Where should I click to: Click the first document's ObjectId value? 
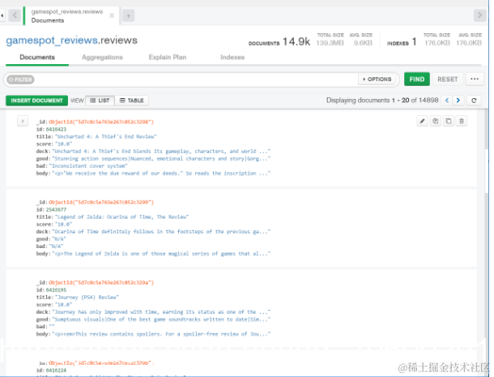tap(101, 122)
